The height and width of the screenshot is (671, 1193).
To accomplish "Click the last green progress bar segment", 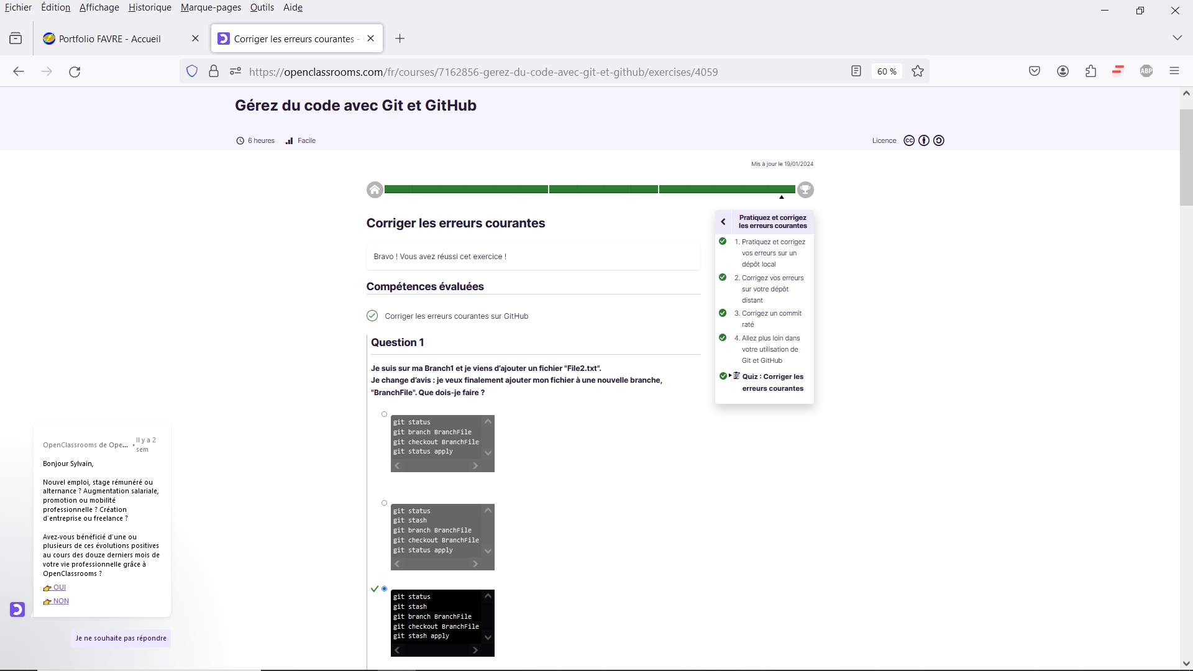I will [727, 189].
